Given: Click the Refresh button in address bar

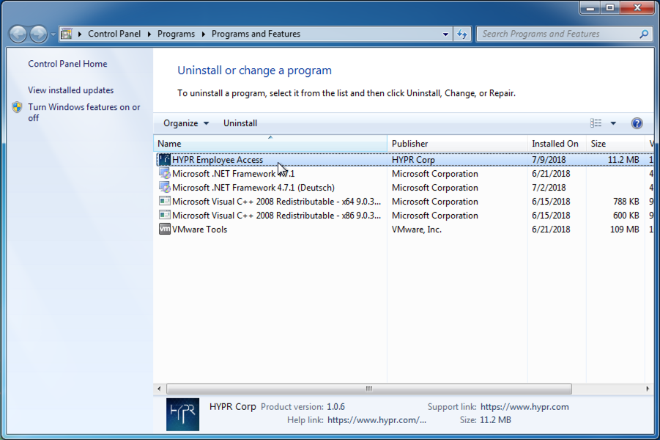Looking at the screenshot, I should point(462,34).
